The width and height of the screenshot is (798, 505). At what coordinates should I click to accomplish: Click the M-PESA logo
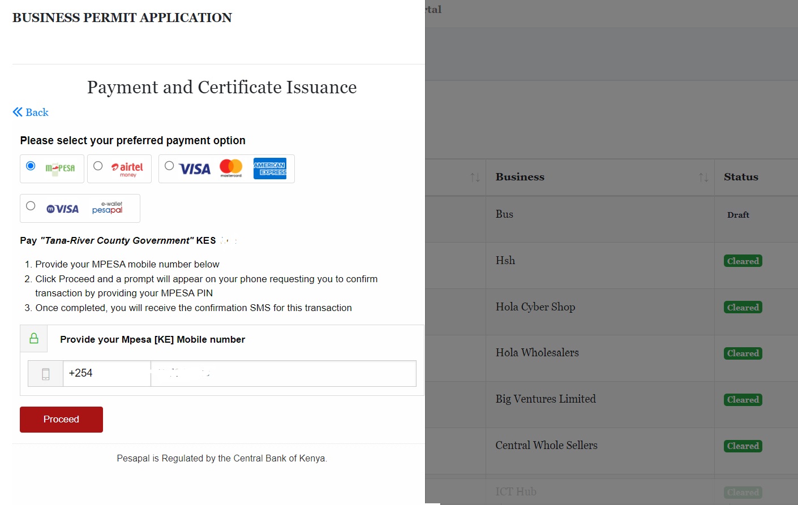(x=60, y=169)
